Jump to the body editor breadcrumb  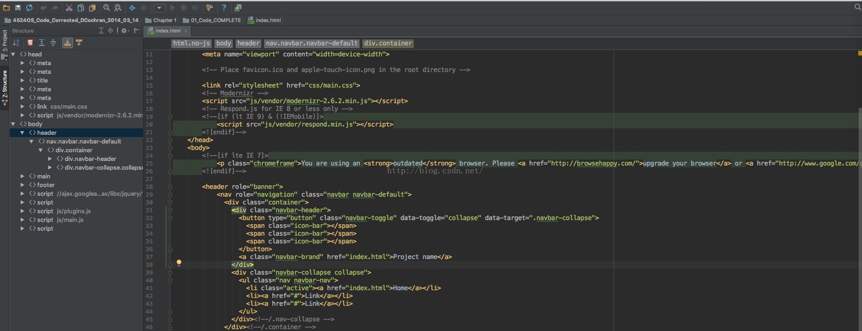(224, 43)
